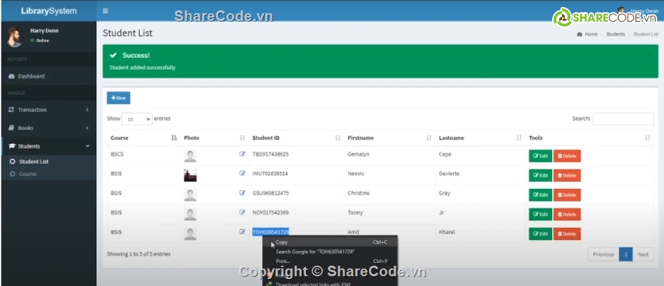Click Neovic's photo thumbnail
The image size is (664, 286).
click(x=190, y=176)
